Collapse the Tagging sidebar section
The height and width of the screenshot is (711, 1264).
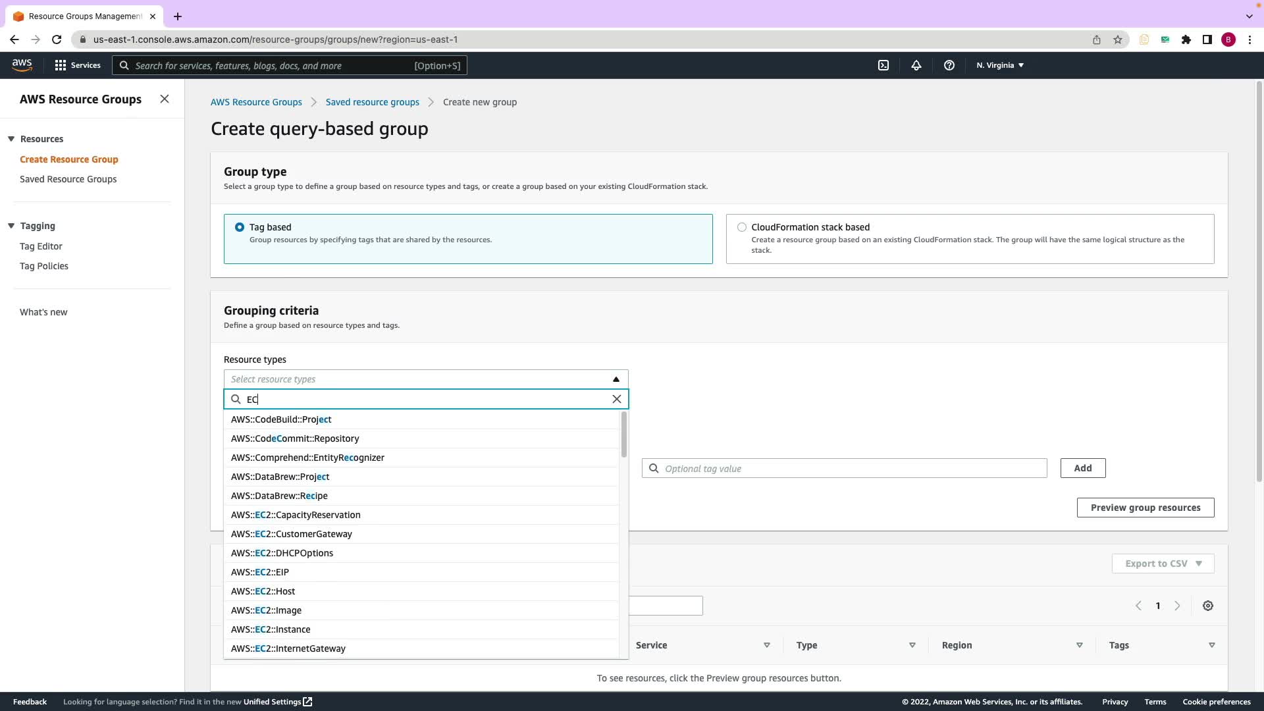pos(11,226)
